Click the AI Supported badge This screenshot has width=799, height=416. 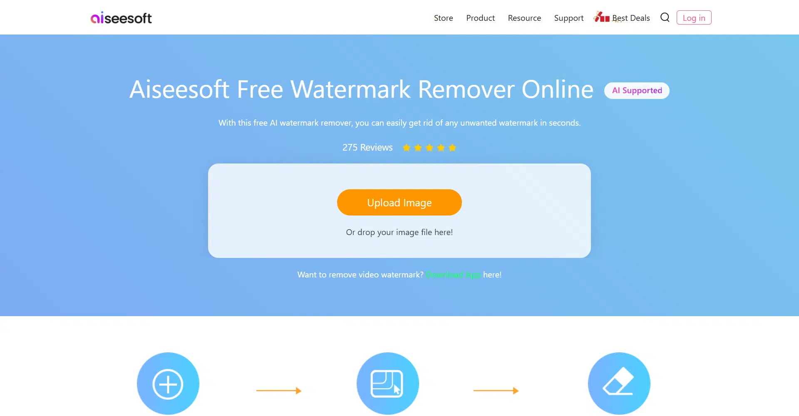pos(637,91)
